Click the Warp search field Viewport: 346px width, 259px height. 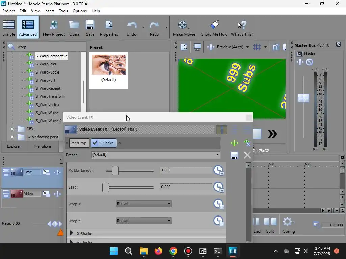(x=50, y=47)
